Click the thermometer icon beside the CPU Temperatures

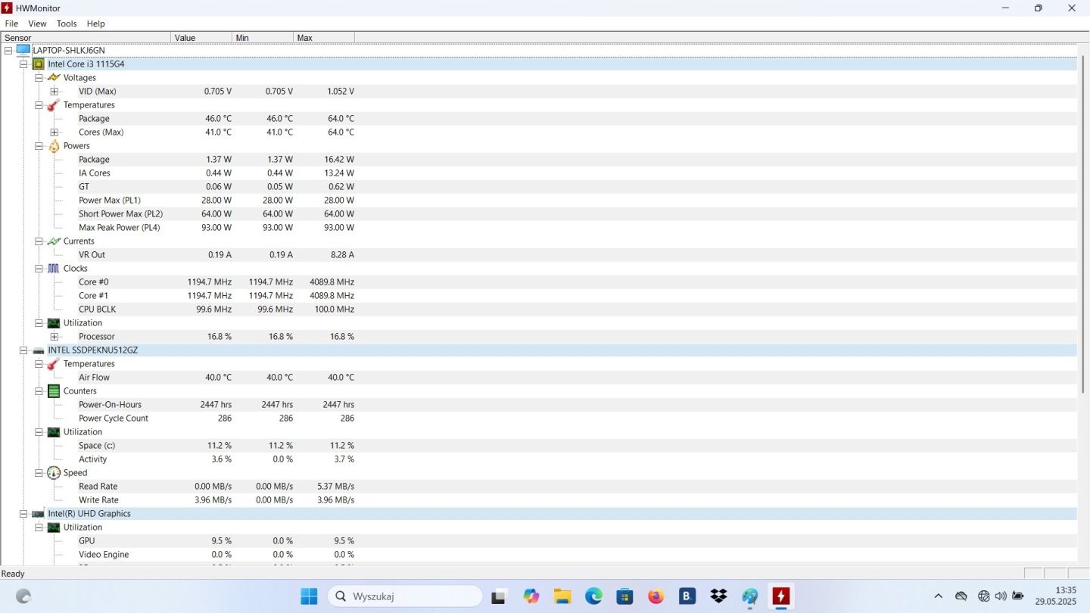(x=54, y=105)
